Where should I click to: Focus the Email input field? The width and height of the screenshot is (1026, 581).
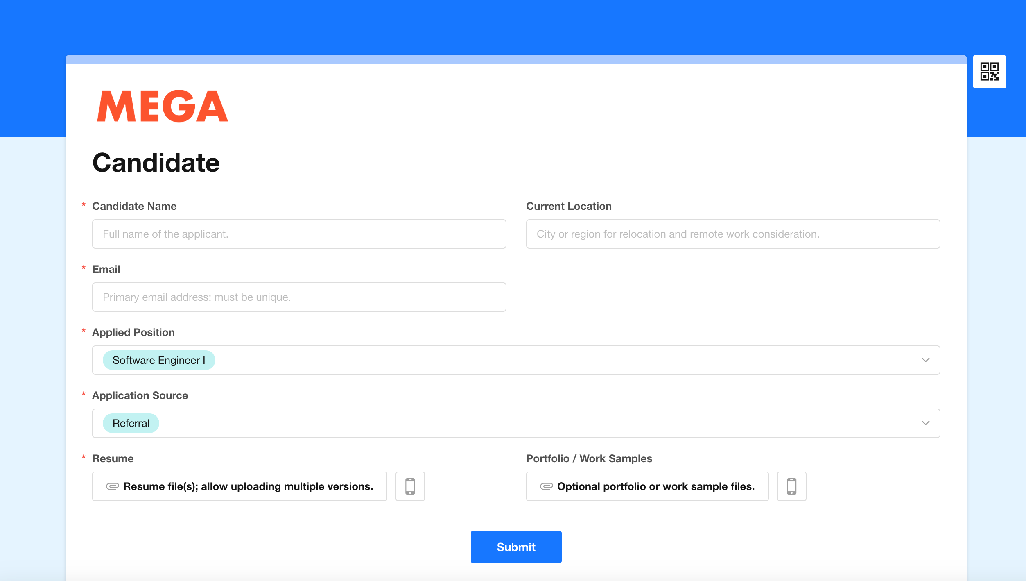[x=299, y=297]
